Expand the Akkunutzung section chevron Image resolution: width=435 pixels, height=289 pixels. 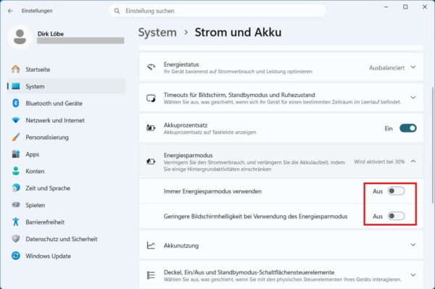point(413,245)
